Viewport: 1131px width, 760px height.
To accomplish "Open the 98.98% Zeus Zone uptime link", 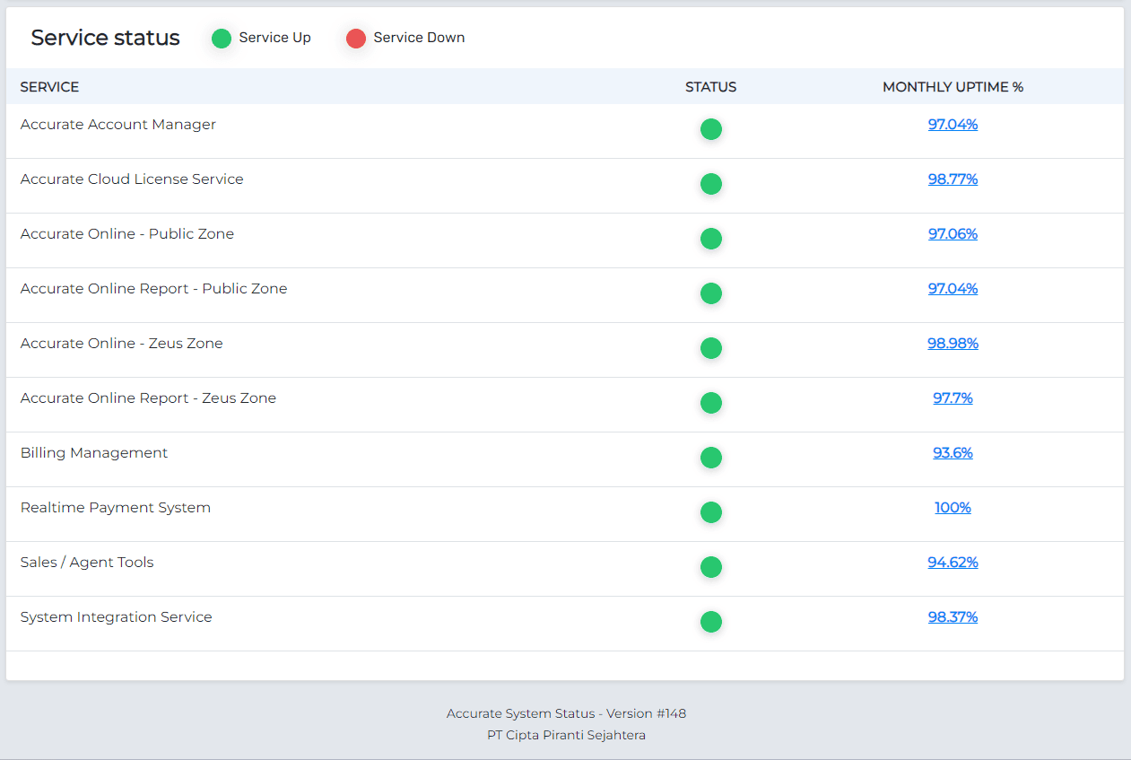I will tap(953, 344).
